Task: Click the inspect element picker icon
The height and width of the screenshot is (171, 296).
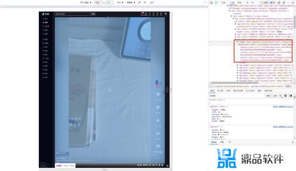Action: click(x=211, y=3)
